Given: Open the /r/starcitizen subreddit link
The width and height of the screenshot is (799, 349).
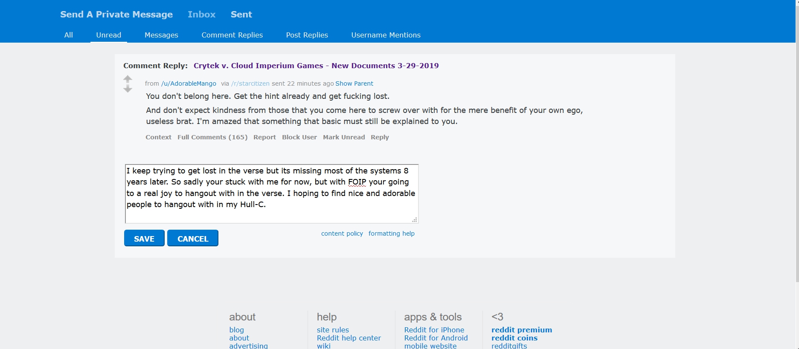Looking at the screenshot, I should [250, 84].
